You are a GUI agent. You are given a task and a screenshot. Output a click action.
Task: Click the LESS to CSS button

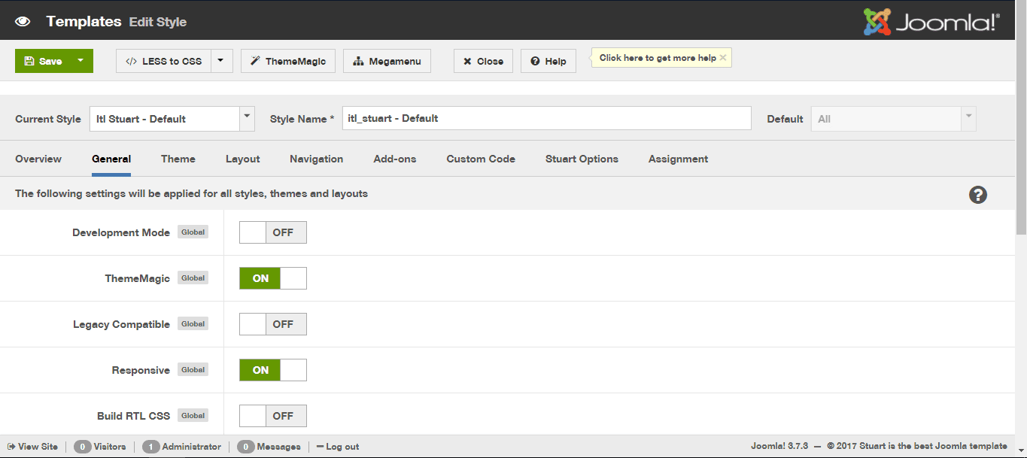(x=163, y=62)
